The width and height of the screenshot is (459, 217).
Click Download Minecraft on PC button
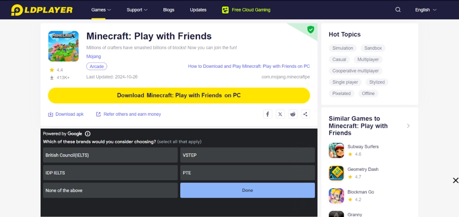pyautogui.click(x=179, y=95)
